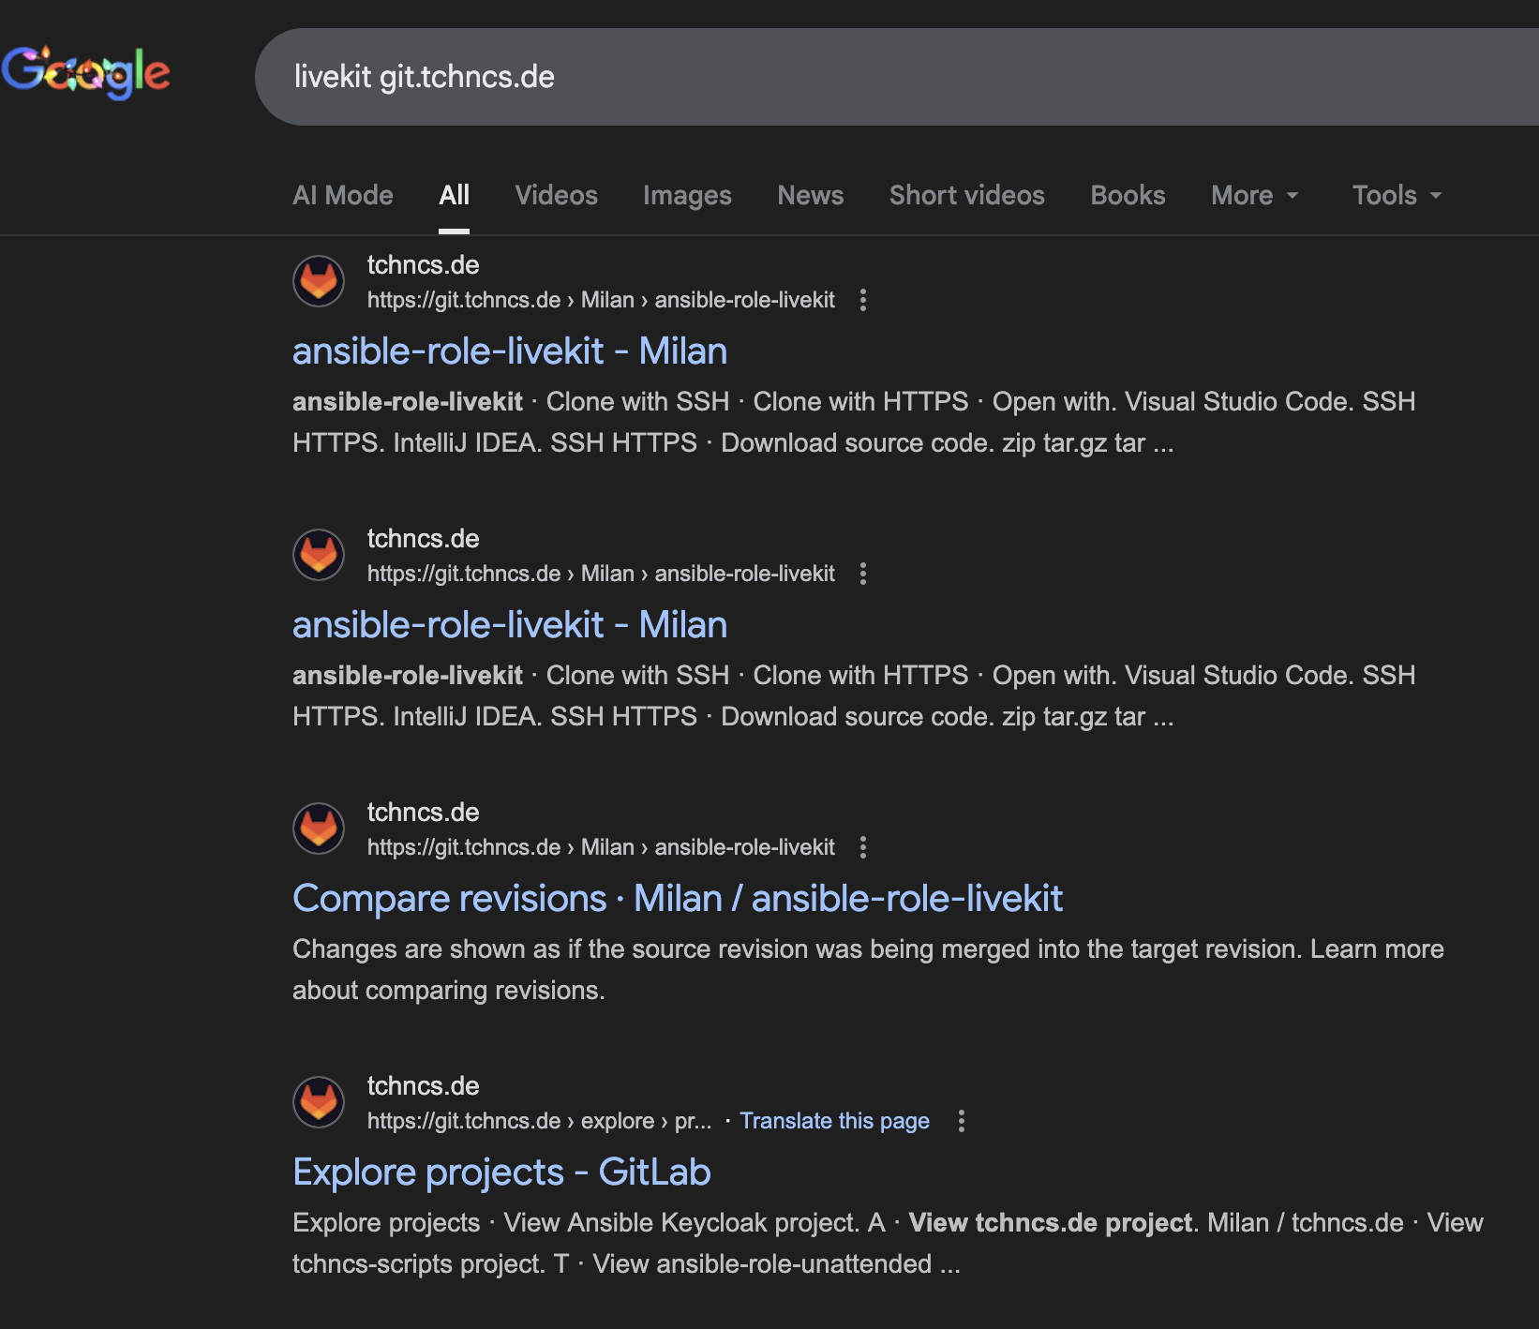Open the 'Explore projects - GitLab' link
This screenshot has width=1539, height=1329.
(501, 1172)
